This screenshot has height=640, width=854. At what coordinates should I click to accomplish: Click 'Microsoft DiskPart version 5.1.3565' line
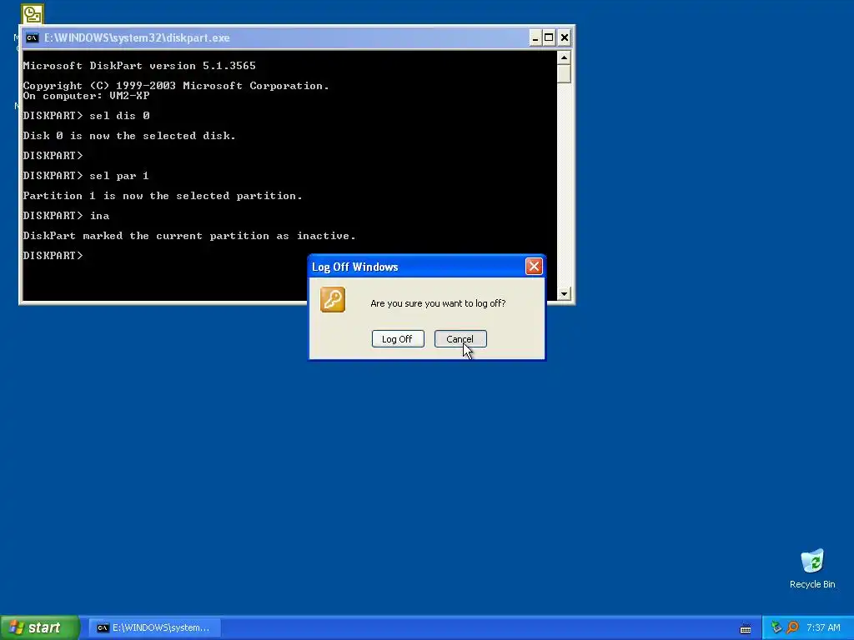coord(139,66)
